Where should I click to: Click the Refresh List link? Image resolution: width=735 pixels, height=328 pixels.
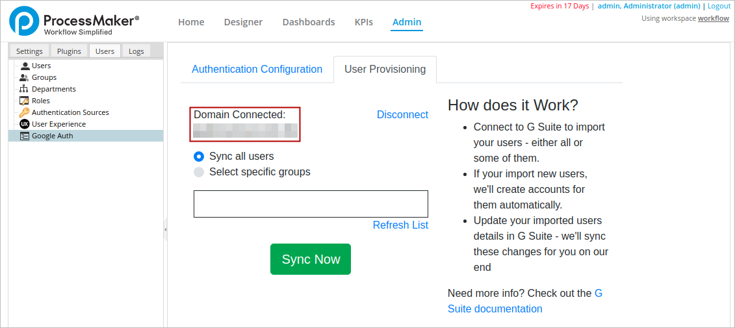(400, 225)
